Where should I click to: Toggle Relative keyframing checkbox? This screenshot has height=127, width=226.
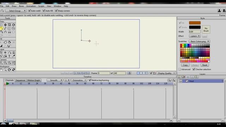[90, 80]
